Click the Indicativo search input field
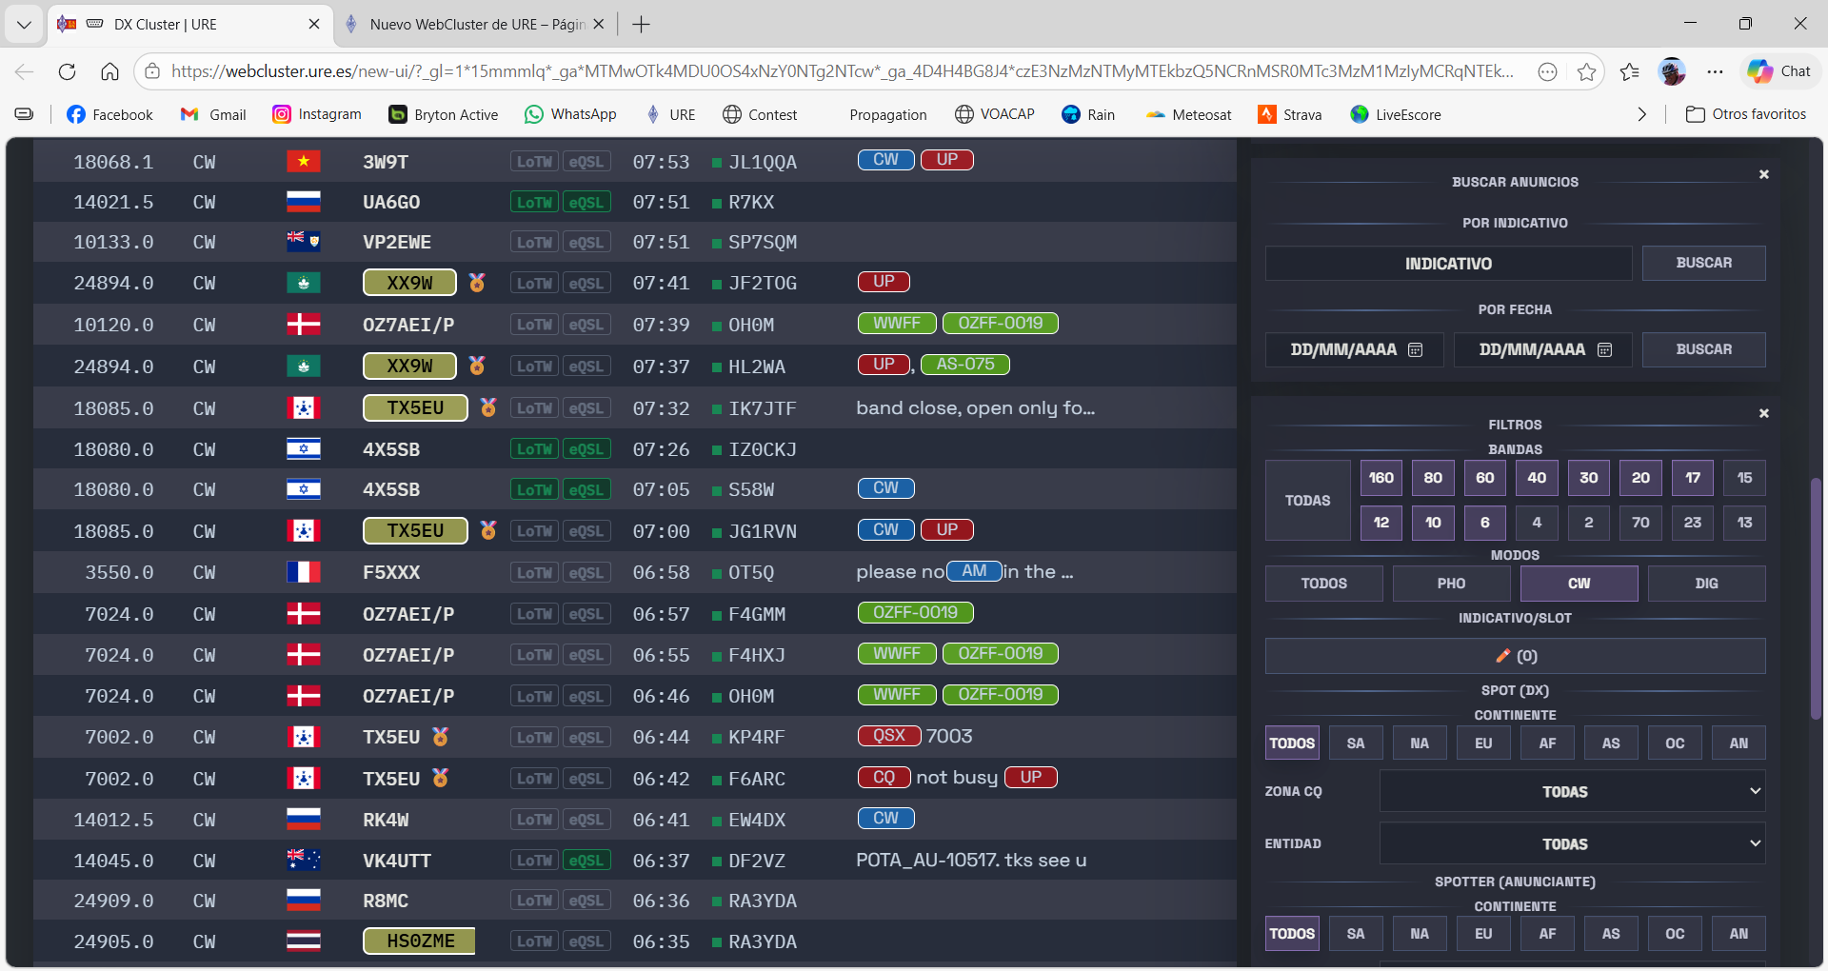The image size is (1828, 971). (x=1448, y=264)
